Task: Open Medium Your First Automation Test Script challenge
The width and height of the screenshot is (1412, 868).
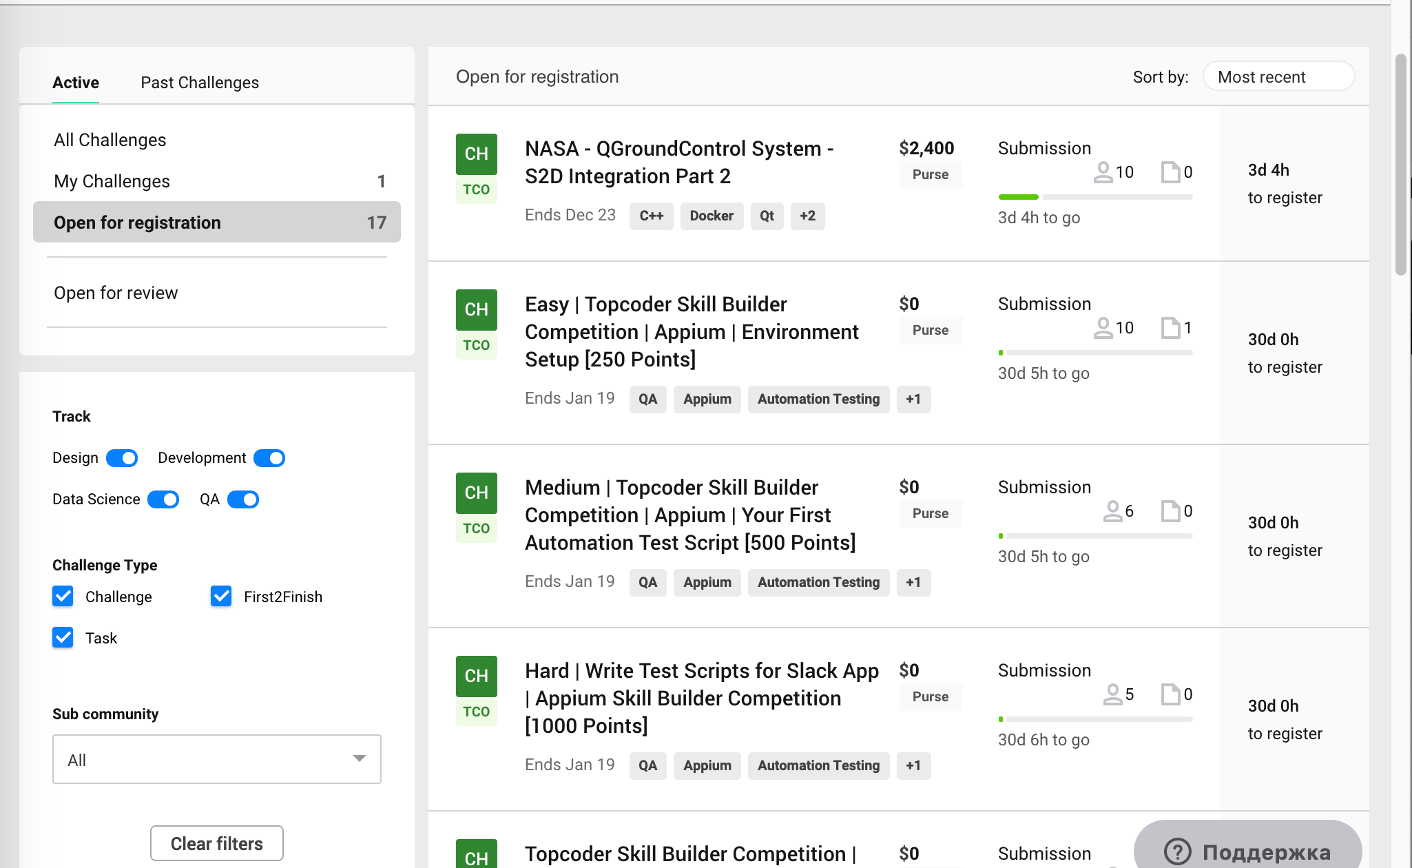Action: tap(690, 515)
